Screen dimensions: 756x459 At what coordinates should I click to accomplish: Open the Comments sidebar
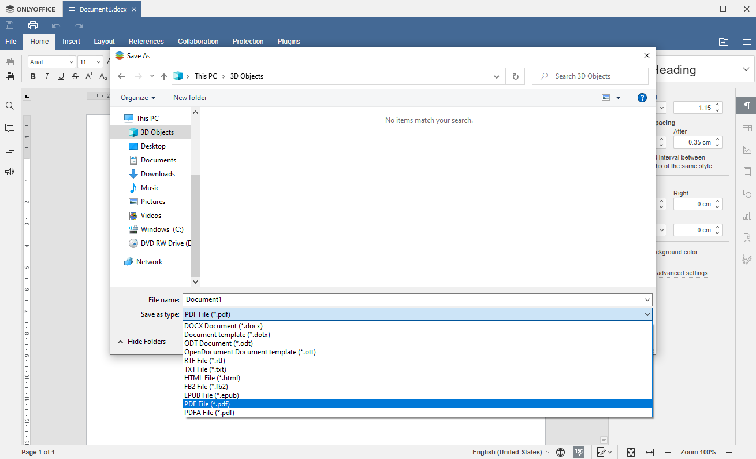tap(10, 128)
